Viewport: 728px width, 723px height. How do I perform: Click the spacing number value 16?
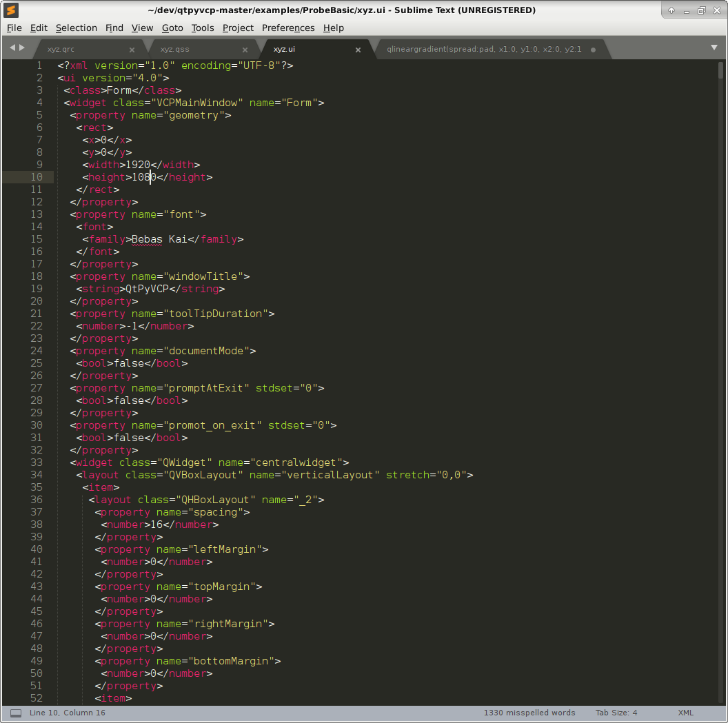point(156,525)
